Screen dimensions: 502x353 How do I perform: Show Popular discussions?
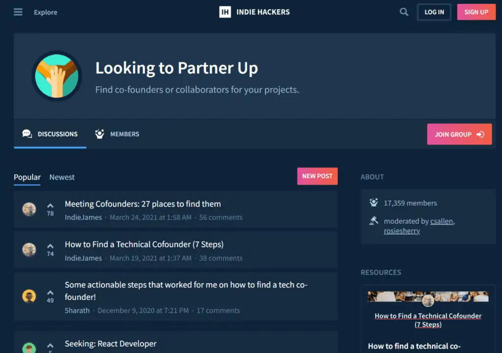pyautogui.click(x=27, y=177)
